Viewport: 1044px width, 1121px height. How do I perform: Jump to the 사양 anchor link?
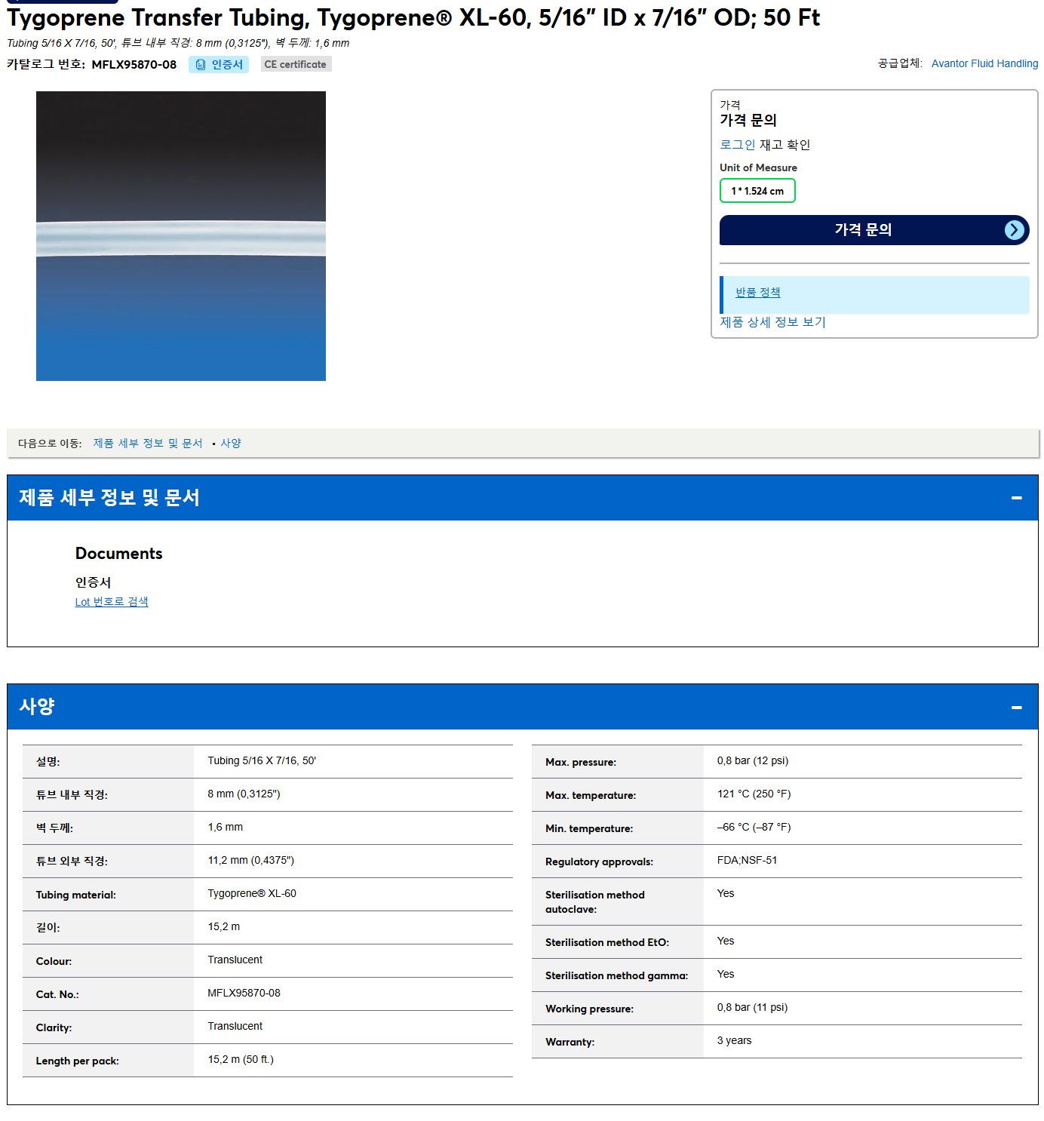coord(231,444)
